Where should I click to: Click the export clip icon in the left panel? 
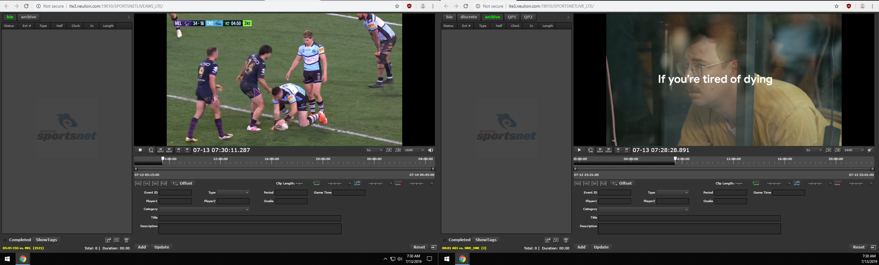point(108,240)
